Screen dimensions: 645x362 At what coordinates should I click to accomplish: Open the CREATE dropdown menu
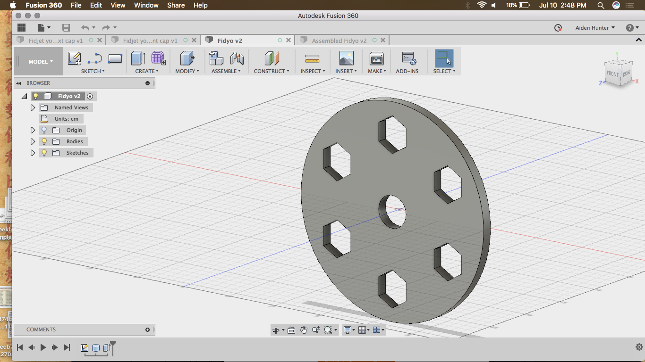(147, 71)
